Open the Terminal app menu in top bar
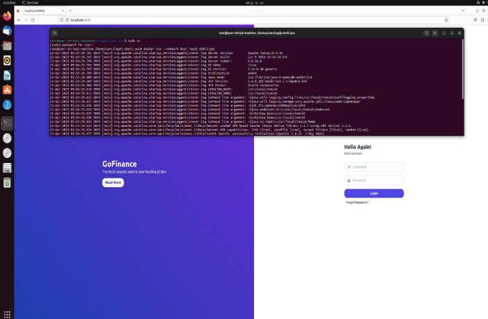The image size is (488, 319). 30,3
